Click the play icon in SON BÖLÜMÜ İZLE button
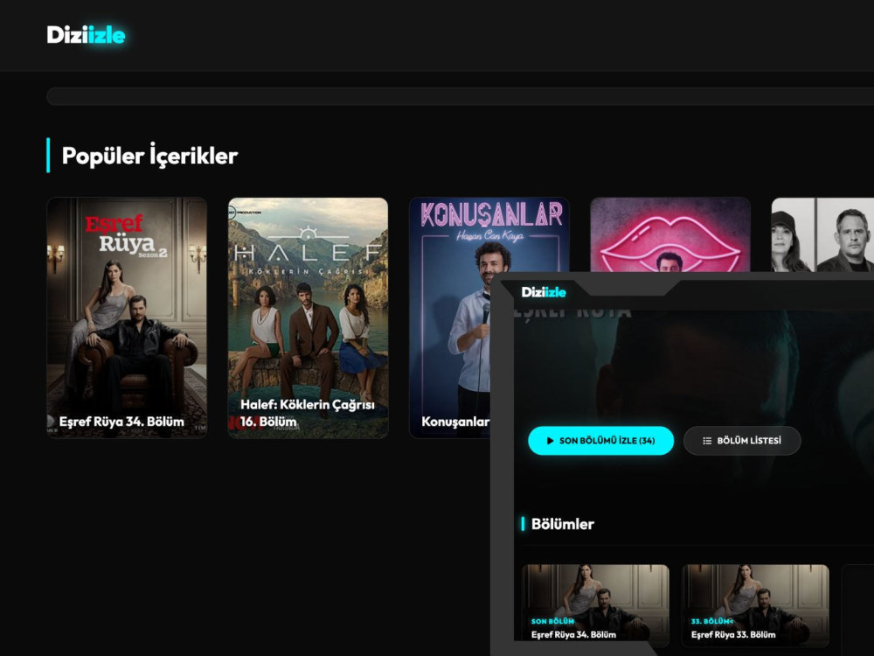 (x=550, y=441)
